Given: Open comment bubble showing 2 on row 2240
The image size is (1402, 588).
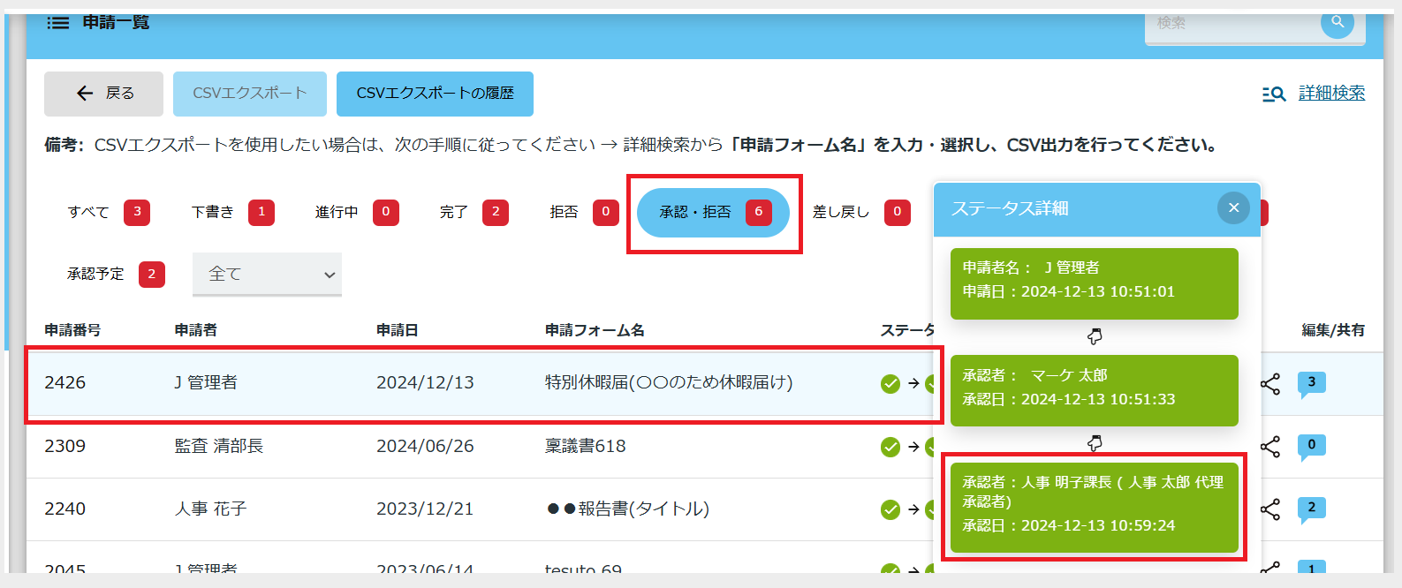Looking at the screenshot, I should pos(1311,509).
